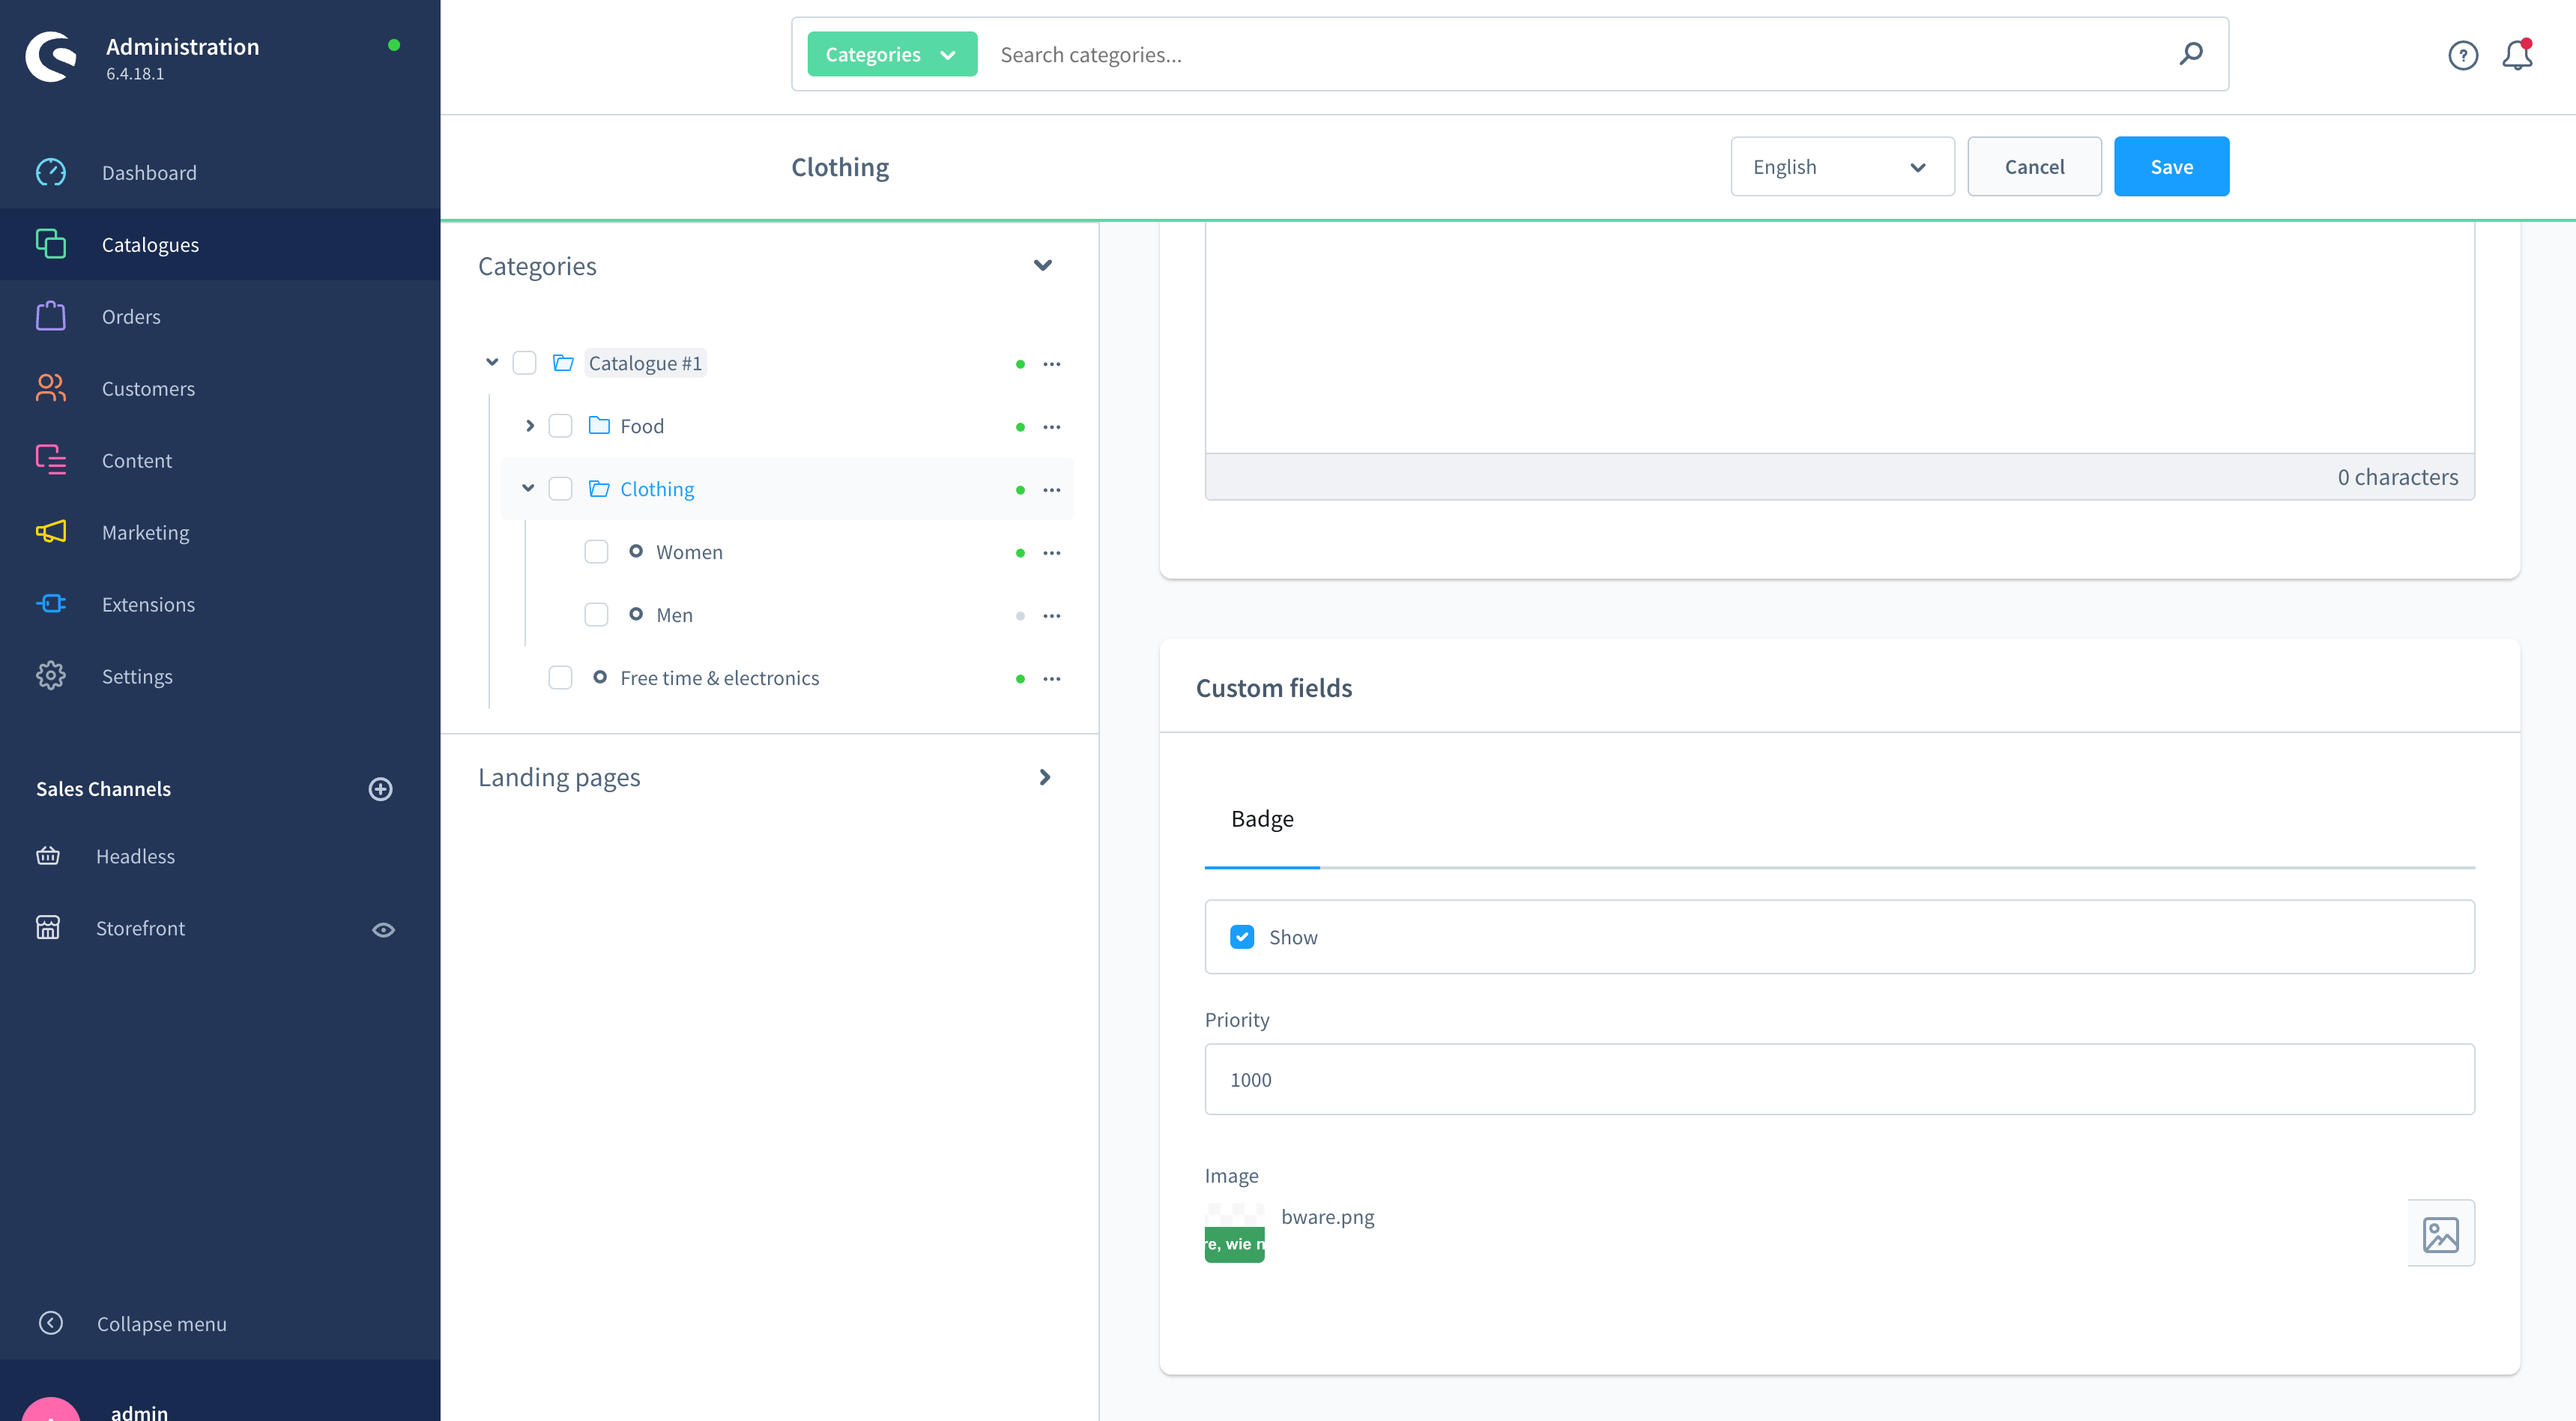Click the Storefront shop icon

[x=48, y=928]
